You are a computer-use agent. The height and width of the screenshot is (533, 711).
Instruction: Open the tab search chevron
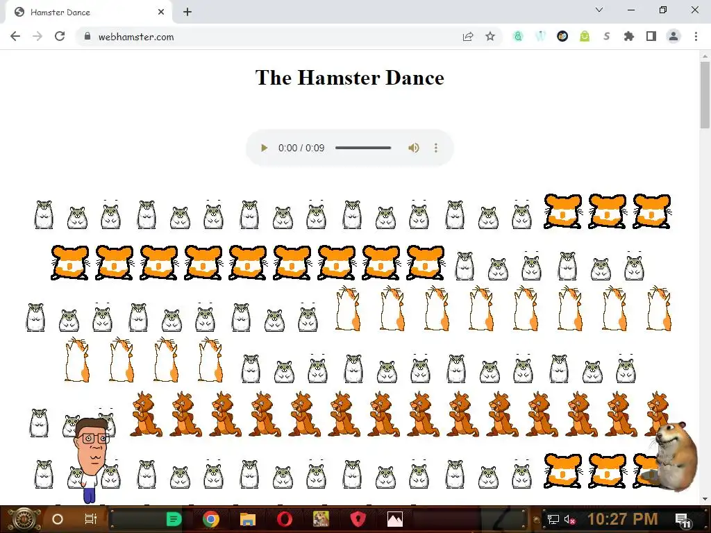pos(599,10)
